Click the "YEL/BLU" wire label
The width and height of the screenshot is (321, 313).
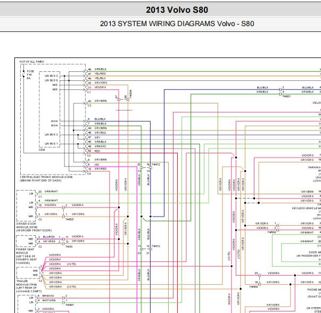pos(100,78)
